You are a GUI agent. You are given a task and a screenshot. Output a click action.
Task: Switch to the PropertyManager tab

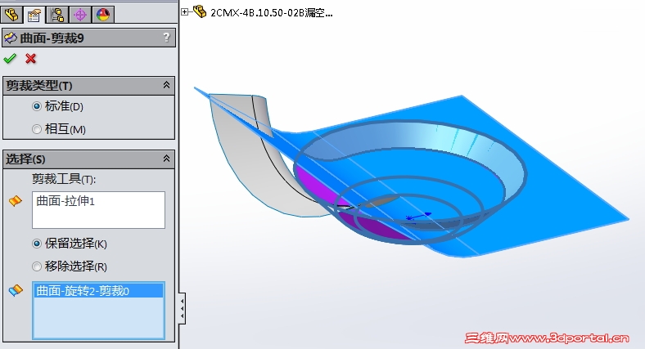pyautogui.click(x=34, y=16)
